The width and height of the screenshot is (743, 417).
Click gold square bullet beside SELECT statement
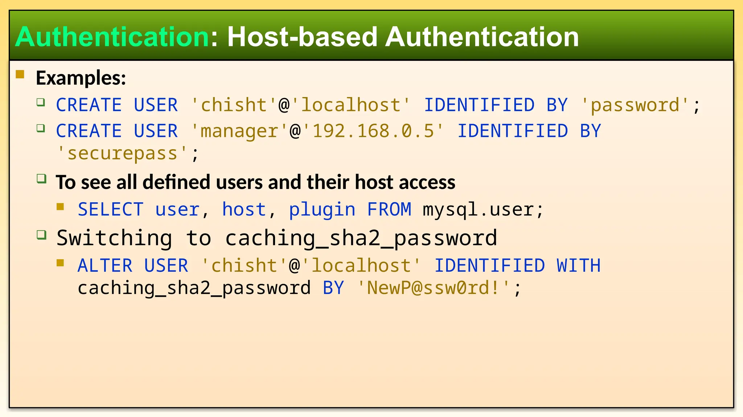60,207
